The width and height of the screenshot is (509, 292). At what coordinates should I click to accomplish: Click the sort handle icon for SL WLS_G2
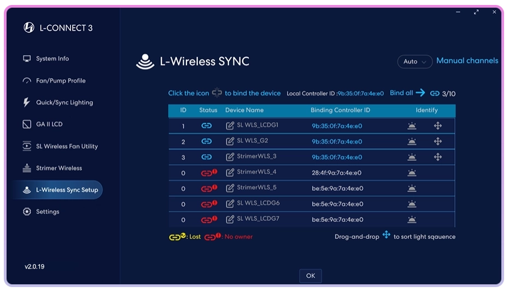(x=437, y=141)
